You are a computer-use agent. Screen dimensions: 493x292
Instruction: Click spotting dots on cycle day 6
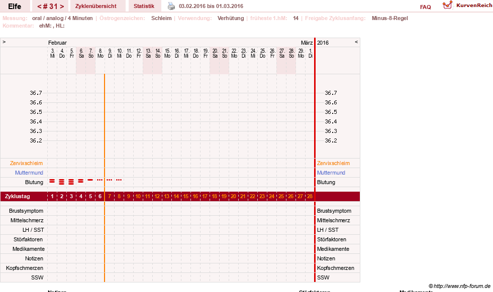tap(100, 180)
